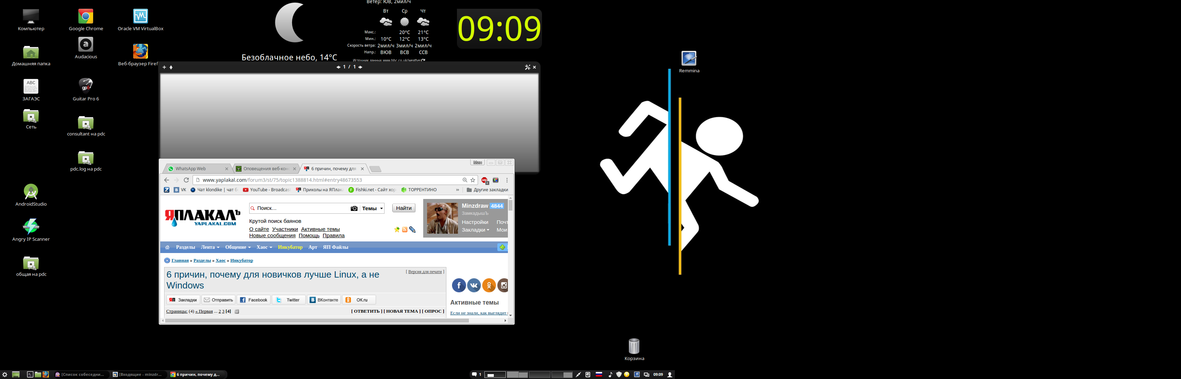Viewport: 1181px width, 379px height.
Task: Open the system menu gear in taskbar
Action: point(5,374)
